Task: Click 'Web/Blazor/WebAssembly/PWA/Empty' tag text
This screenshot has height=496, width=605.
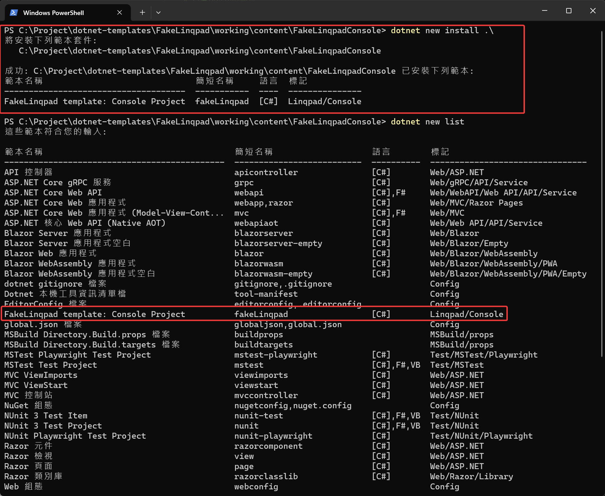Action: pyautogui.click(x=508, y=274)
